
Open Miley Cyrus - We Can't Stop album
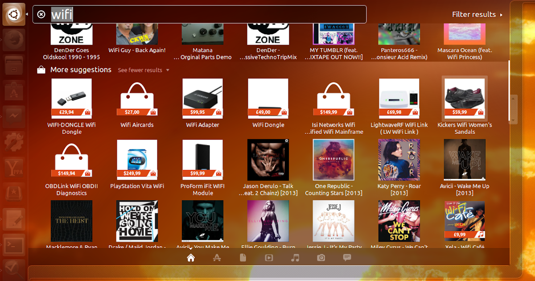pos(399,224)
